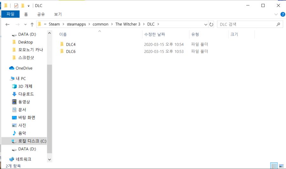Open 사진 in navigation pane

[22, 125]
